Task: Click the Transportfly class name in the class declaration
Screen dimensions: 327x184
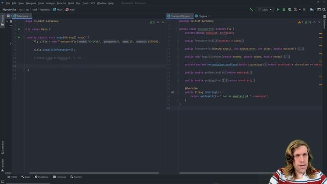Action: tap(206, 29)
